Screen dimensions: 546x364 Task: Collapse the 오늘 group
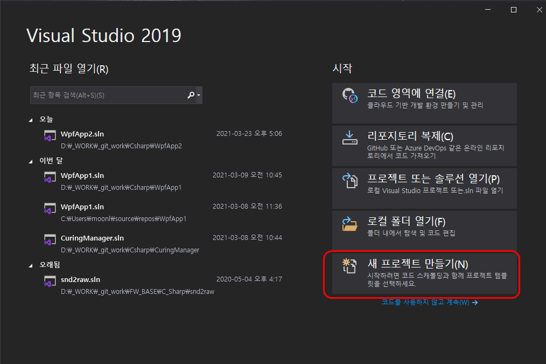pos(31,120)
